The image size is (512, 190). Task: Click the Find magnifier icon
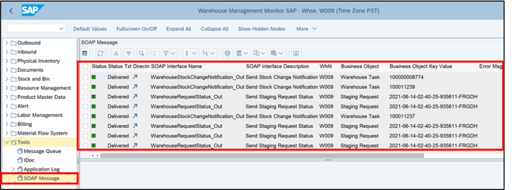tap(140, 53)
